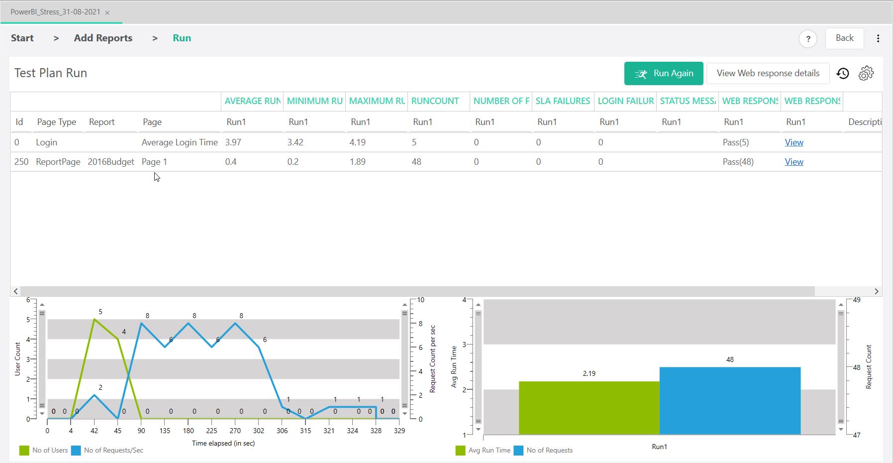Open View link for Login row
Screen dimensions: 893x463
click(x=794, y=142)
